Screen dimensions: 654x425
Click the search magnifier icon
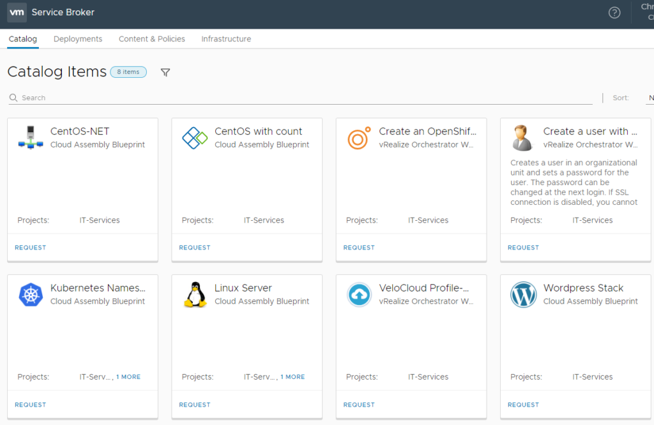pos(13,98)
